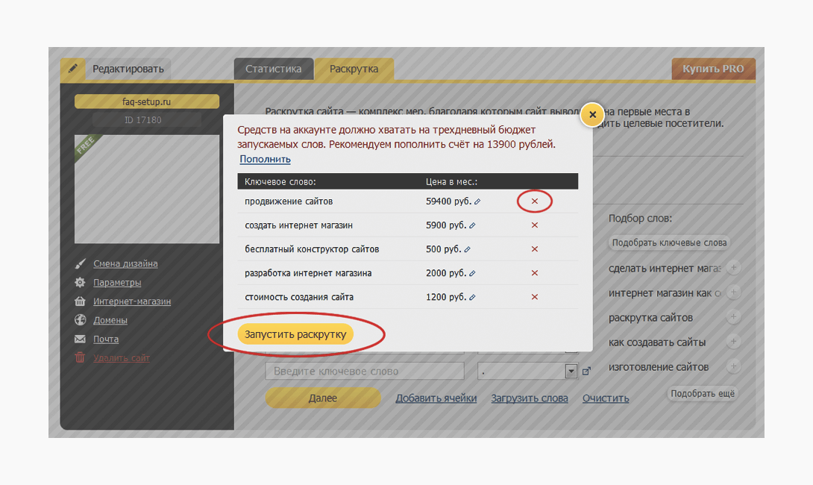The height and width of the screenshot is (485, 813).
Task: Edit price 500 руб. pencil icon
Action: tap(467, 249)
